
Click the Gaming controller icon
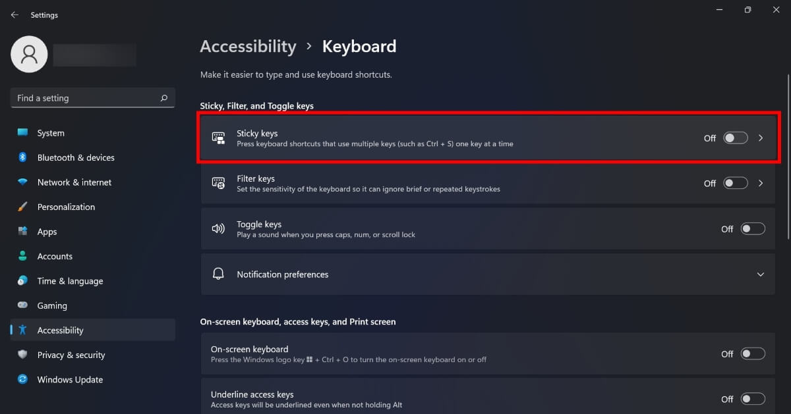coord(22,305)
